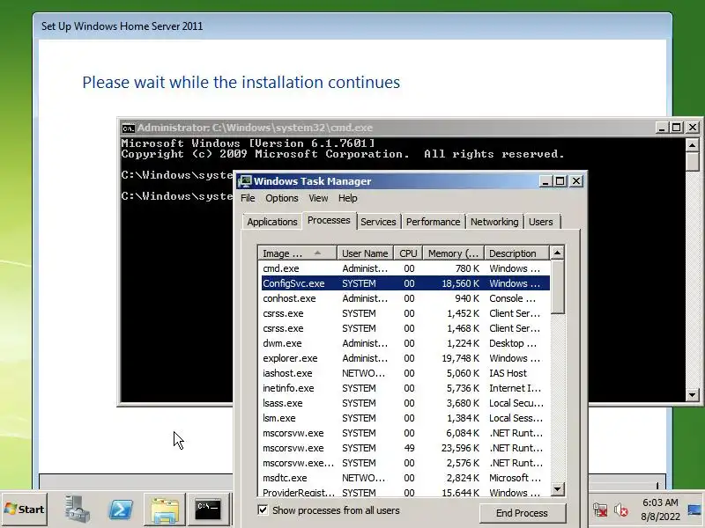Launch Windows PowerShell from the taskbar
The height and width of the screenshot is (528, 705).
point(121,510)
